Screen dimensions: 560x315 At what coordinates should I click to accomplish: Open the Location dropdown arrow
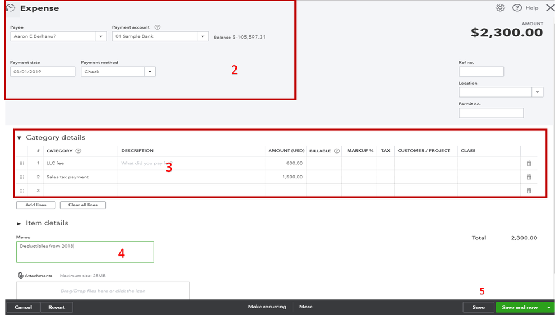537,92
